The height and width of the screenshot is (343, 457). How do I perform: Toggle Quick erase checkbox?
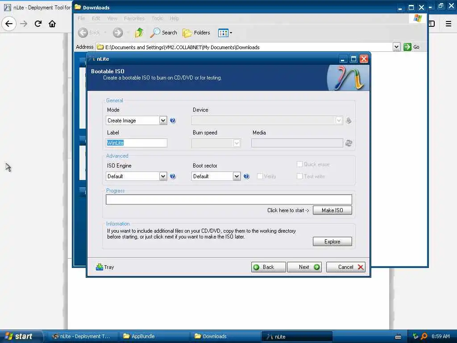click(299, 164)
